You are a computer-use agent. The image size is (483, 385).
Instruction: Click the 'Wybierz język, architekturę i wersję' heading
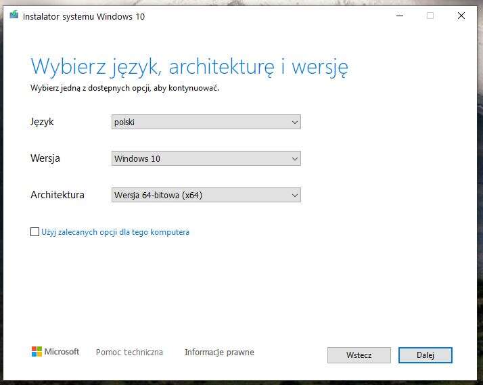click(x=189, y=67)
